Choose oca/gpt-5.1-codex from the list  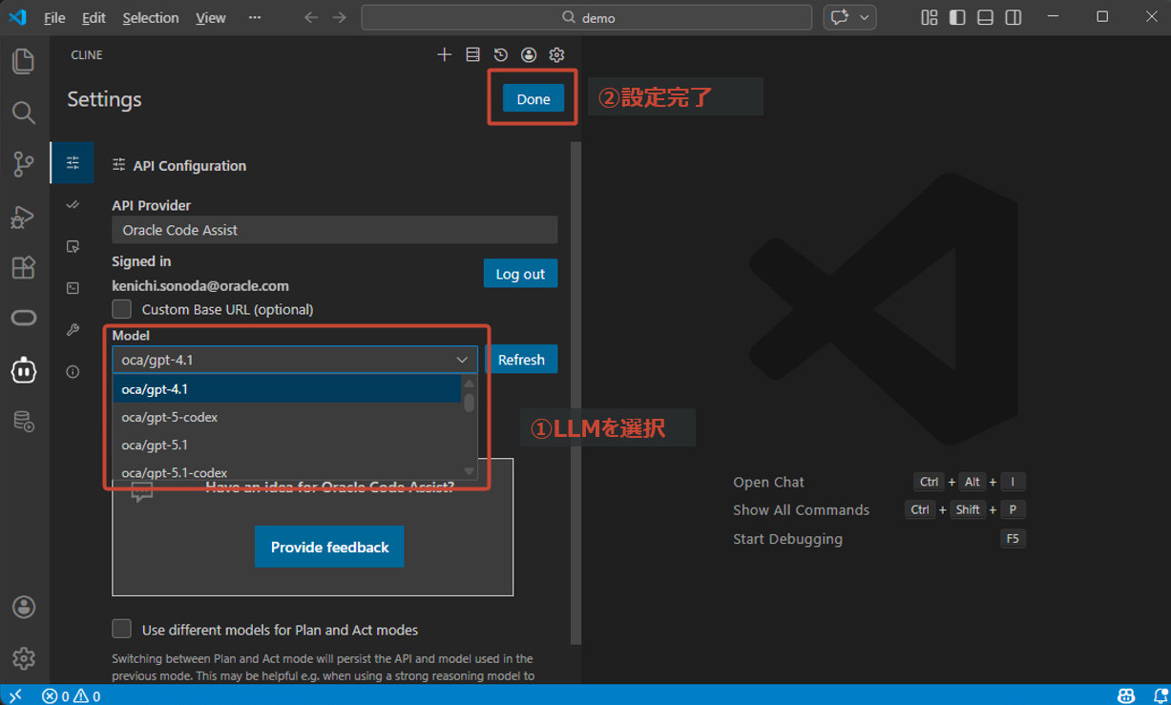(287, 471)
